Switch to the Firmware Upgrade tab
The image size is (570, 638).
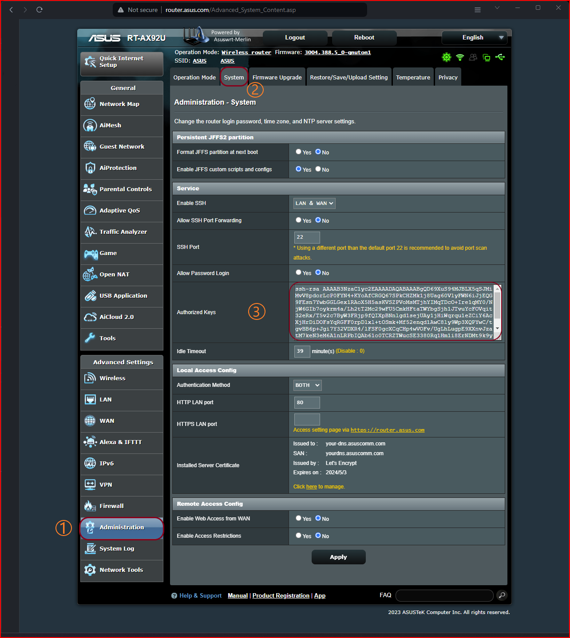pos(277,77)
